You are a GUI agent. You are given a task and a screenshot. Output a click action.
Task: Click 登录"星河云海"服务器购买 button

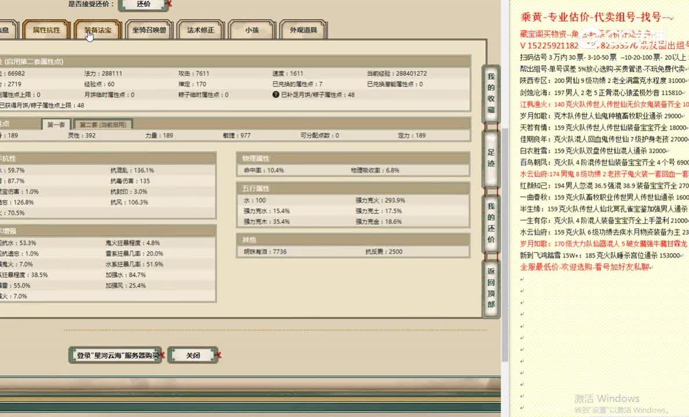(115, 355)
